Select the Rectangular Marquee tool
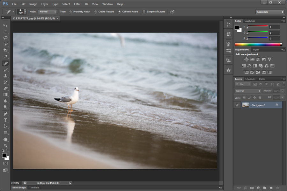287x191 pixels. [5, 32]
